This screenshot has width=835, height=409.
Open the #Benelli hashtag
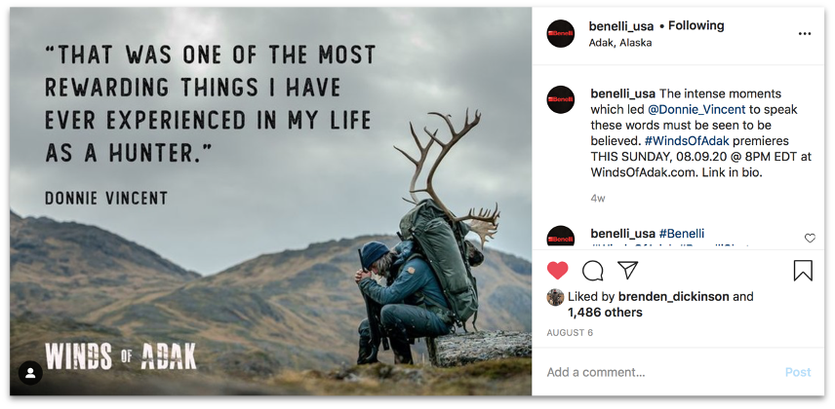681,234
